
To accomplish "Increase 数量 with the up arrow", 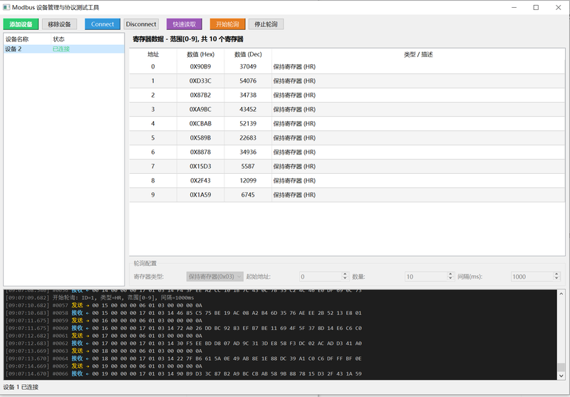I will [x=451, y=274].
